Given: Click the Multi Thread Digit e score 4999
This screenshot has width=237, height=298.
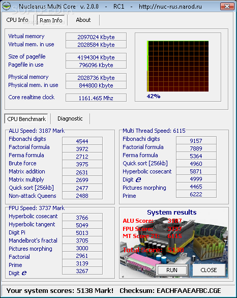Looking at the screenshot, I should [196, 178].
